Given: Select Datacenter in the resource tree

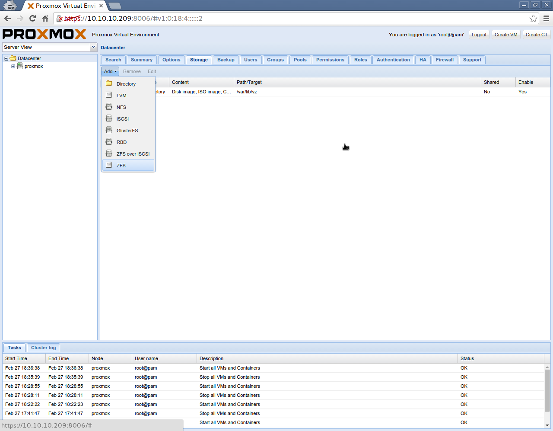Looking at the screenshot, I should pyautogui.click(x=29, y=58).
